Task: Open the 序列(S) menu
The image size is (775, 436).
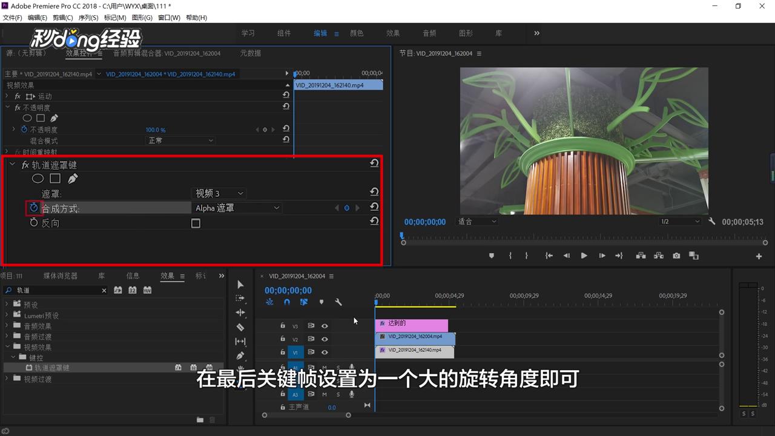Action: point(88,18)
